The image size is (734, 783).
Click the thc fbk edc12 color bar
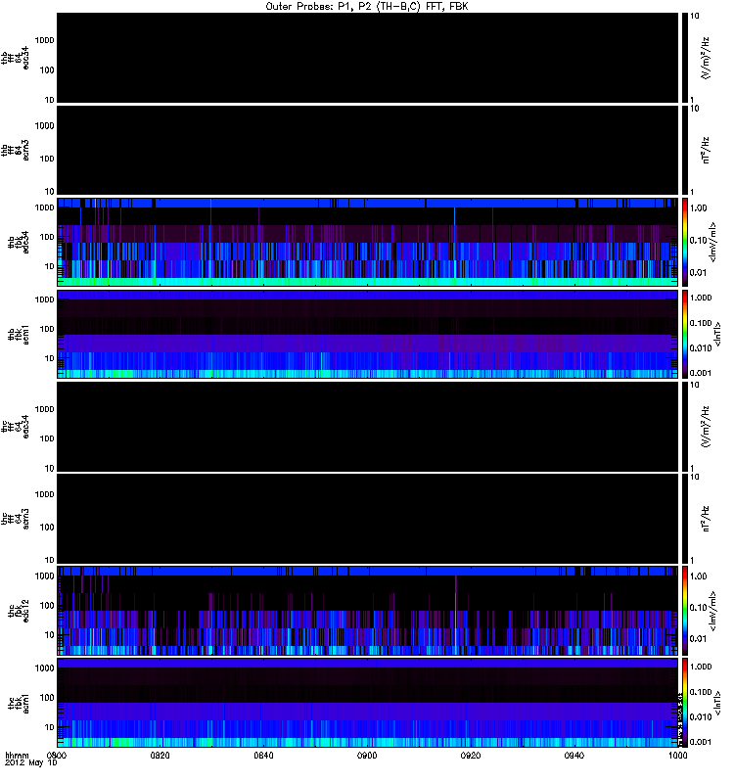point(684,609)
